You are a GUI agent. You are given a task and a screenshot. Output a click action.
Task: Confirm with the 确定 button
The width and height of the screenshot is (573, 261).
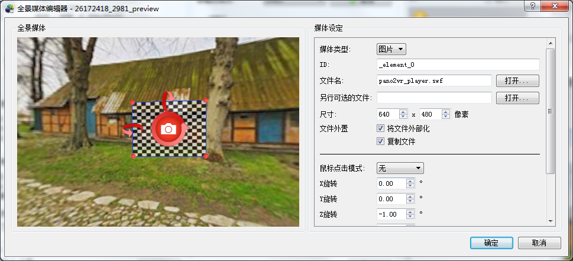click(491, 243)
